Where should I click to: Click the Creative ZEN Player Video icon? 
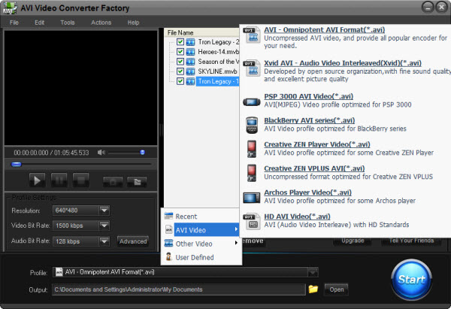click(x=252, y=149)
